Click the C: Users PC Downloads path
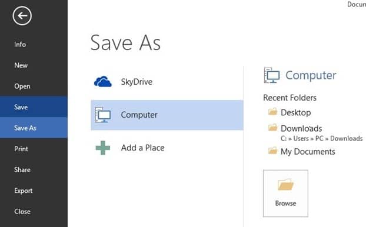 pos(322,138)
